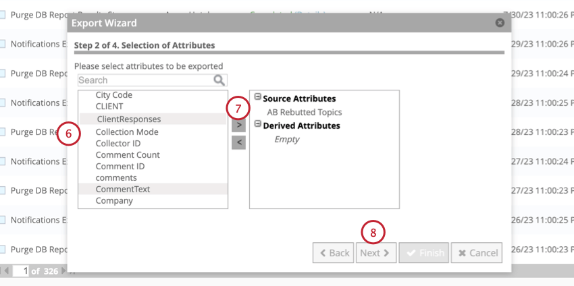574x286 pixels.
Task: Type in the attribute Search field
Action: pos(145,80)
